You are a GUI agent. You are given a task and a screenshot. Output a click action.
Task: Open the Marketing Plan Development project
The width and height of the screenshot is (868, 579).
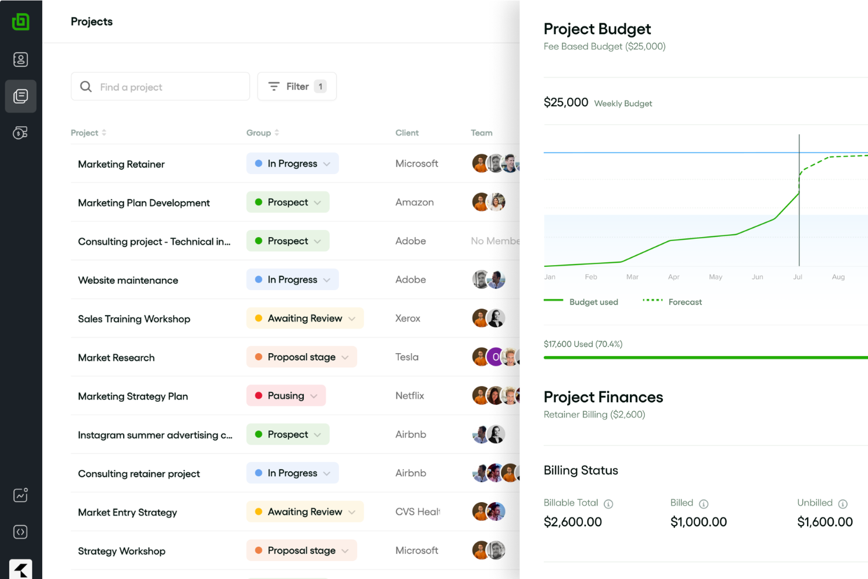point(144,203)
